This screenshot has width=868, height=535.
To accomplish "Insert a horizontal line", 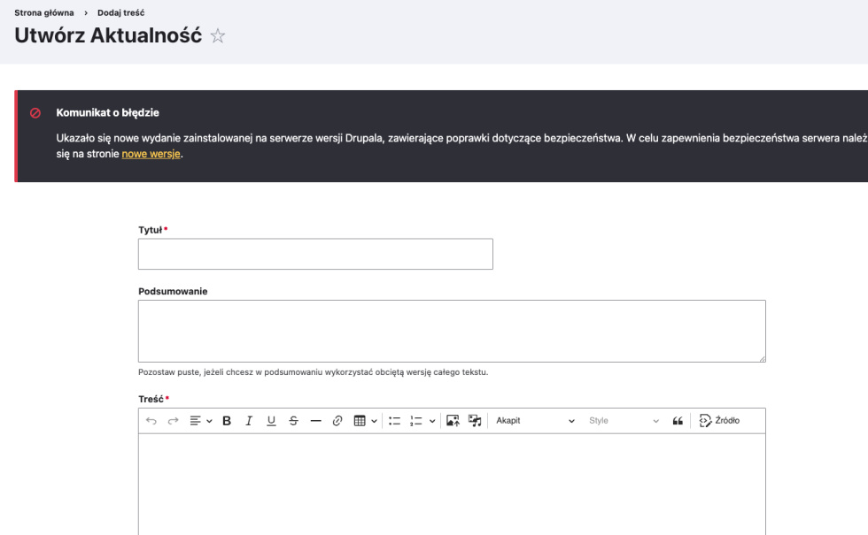I will click(315, 421).
